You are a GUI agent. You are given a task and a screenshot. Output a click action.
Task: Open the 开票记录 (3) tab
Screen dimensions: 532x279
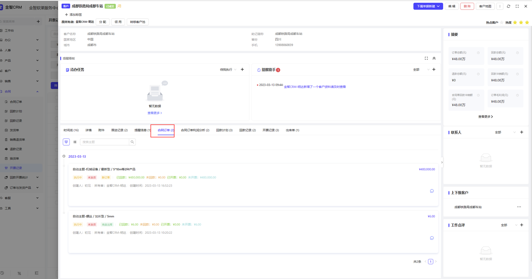coord(271,130)
